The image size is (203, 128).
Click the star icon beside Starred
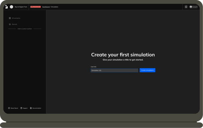(x=10, y=24)
